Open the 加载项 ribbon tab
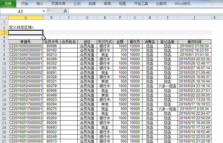This screenshot has width=223, height=143. pos(161,3)
